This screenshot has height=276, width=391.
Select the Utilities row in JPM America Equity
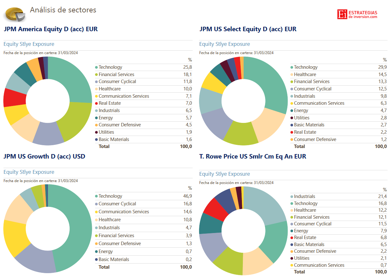143,132
